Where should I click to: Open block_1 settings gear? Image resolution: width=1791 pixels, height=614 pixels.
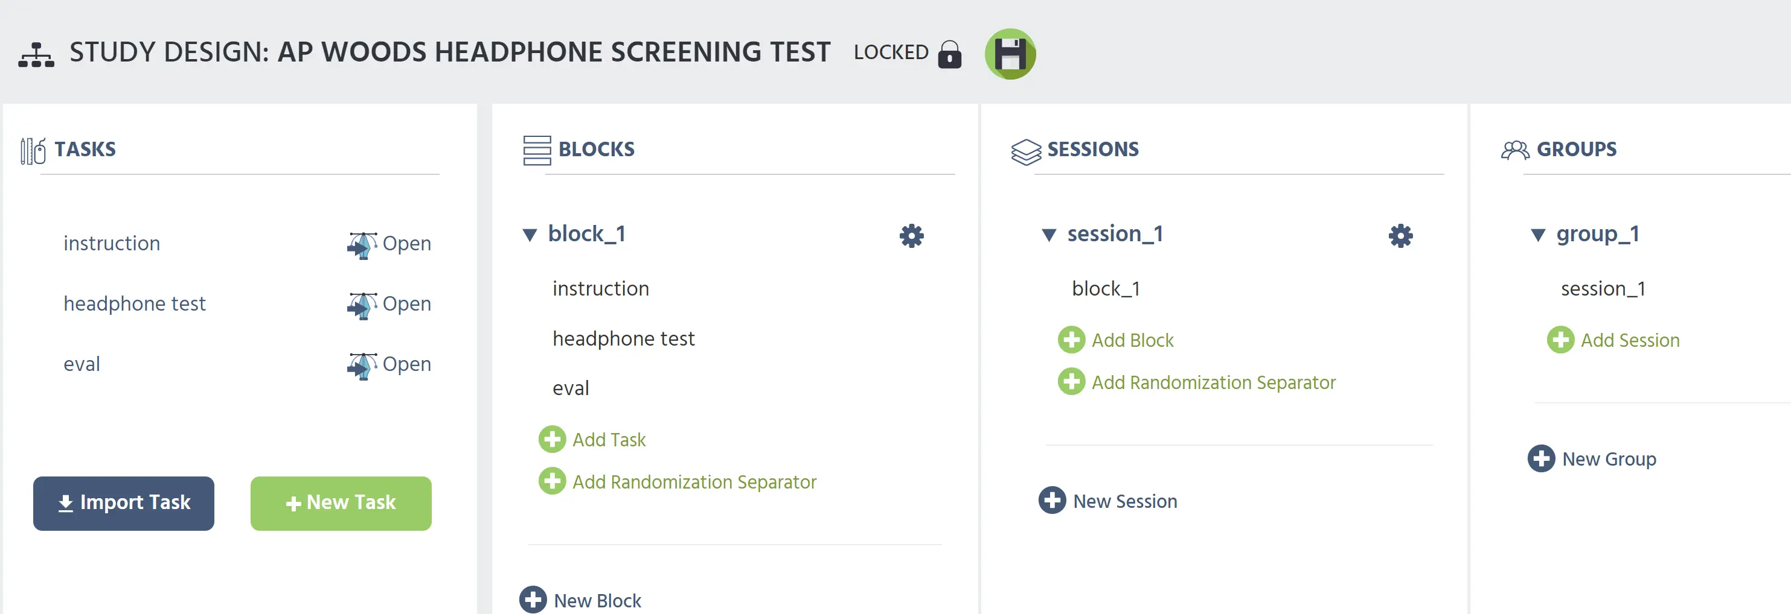[x=911, y=235]
